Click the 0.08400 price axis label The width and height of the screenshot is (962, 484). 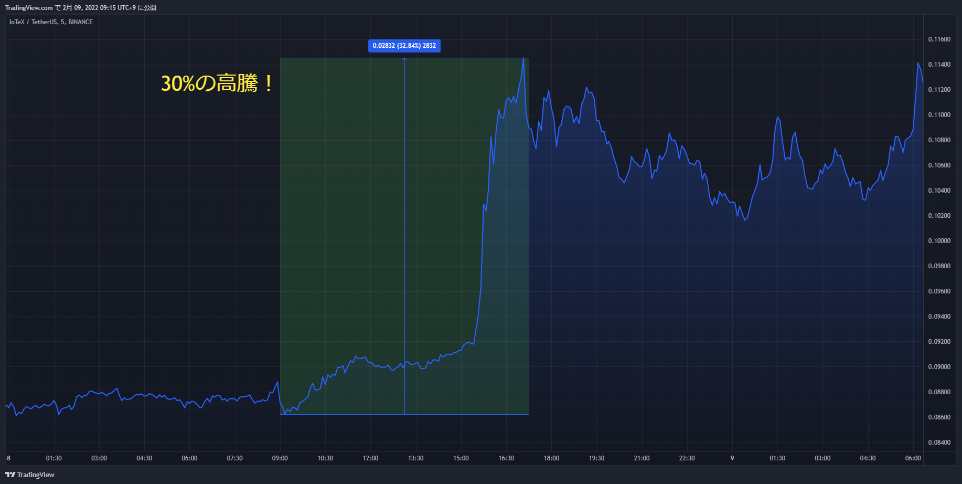click(x=939, y=443)
